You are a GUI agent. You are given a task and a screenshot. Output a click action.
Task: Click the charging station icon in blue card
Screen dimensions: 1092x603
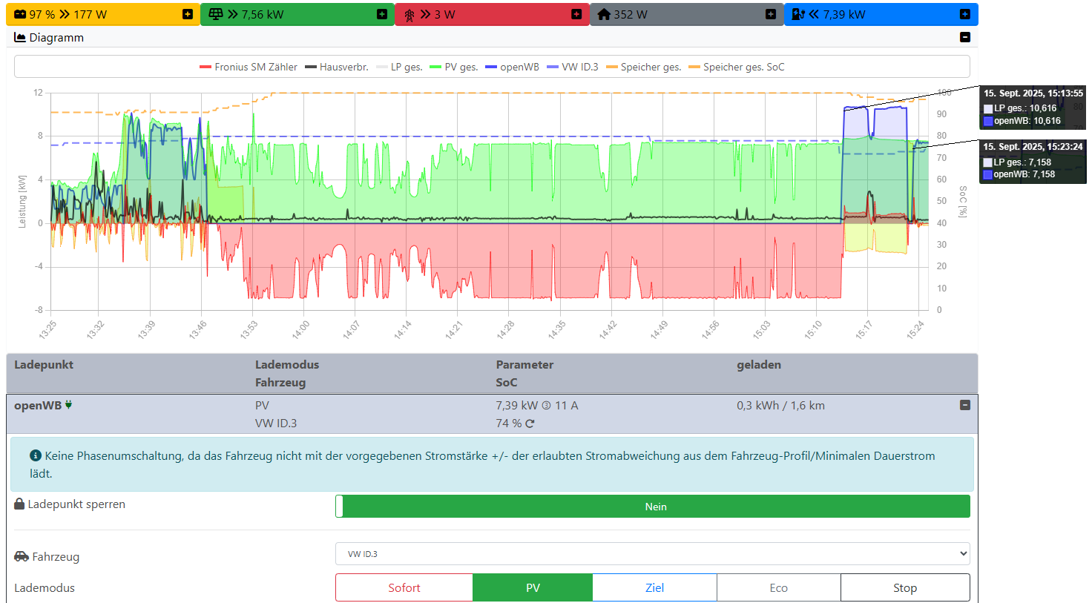(x=798, y=14)
